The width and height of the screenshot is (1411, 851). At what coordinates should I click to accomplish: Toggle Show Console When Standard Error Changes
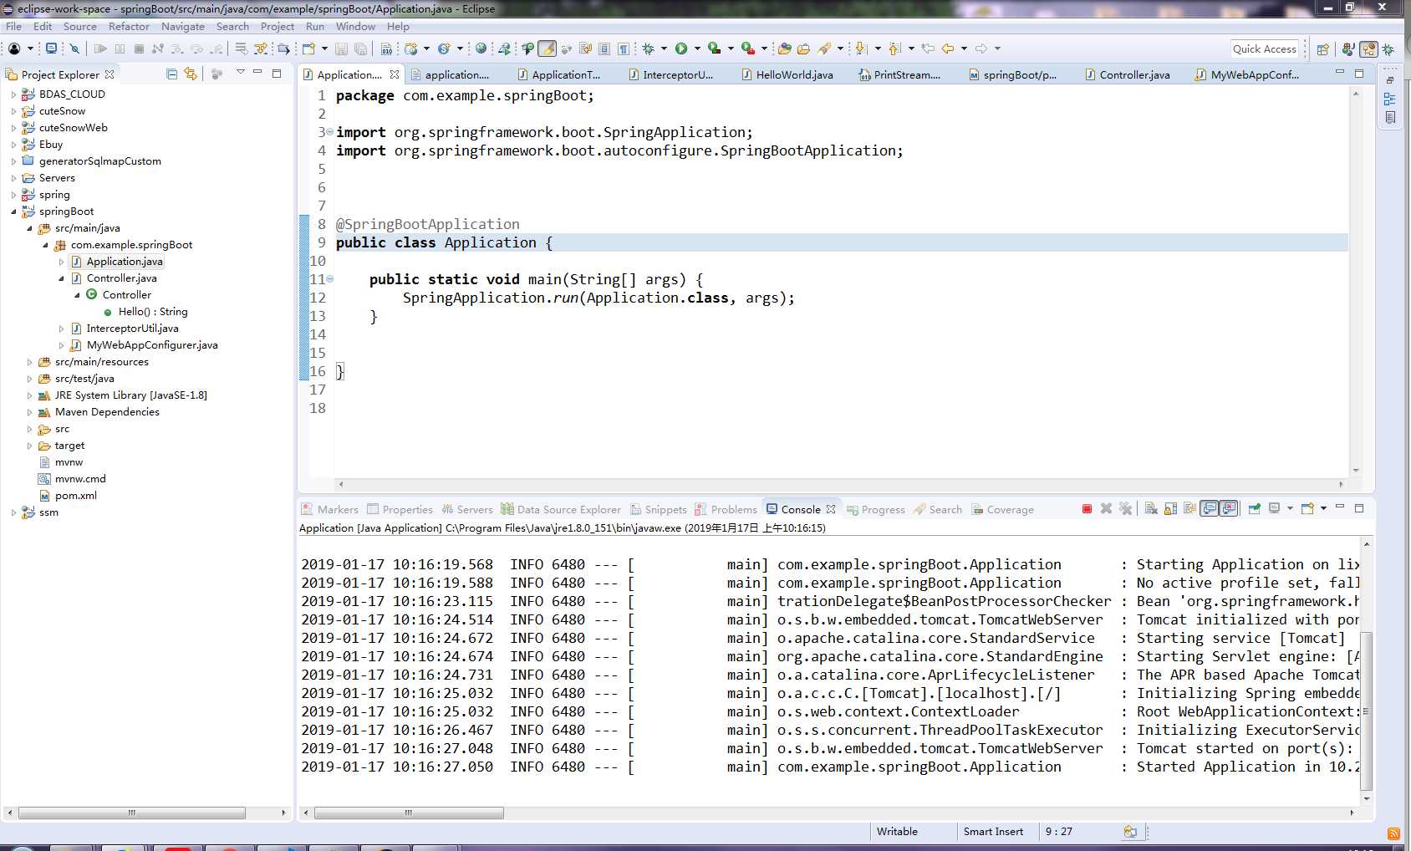point(1228,508)
